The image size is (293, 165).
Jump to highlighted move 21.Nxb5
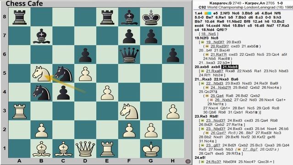(230, 67)
